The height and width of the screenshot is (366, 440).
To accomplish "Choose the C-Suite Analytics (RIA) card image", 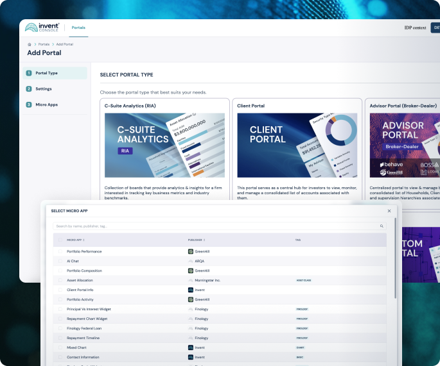I will pyautogui.click(x=164, y=145).
